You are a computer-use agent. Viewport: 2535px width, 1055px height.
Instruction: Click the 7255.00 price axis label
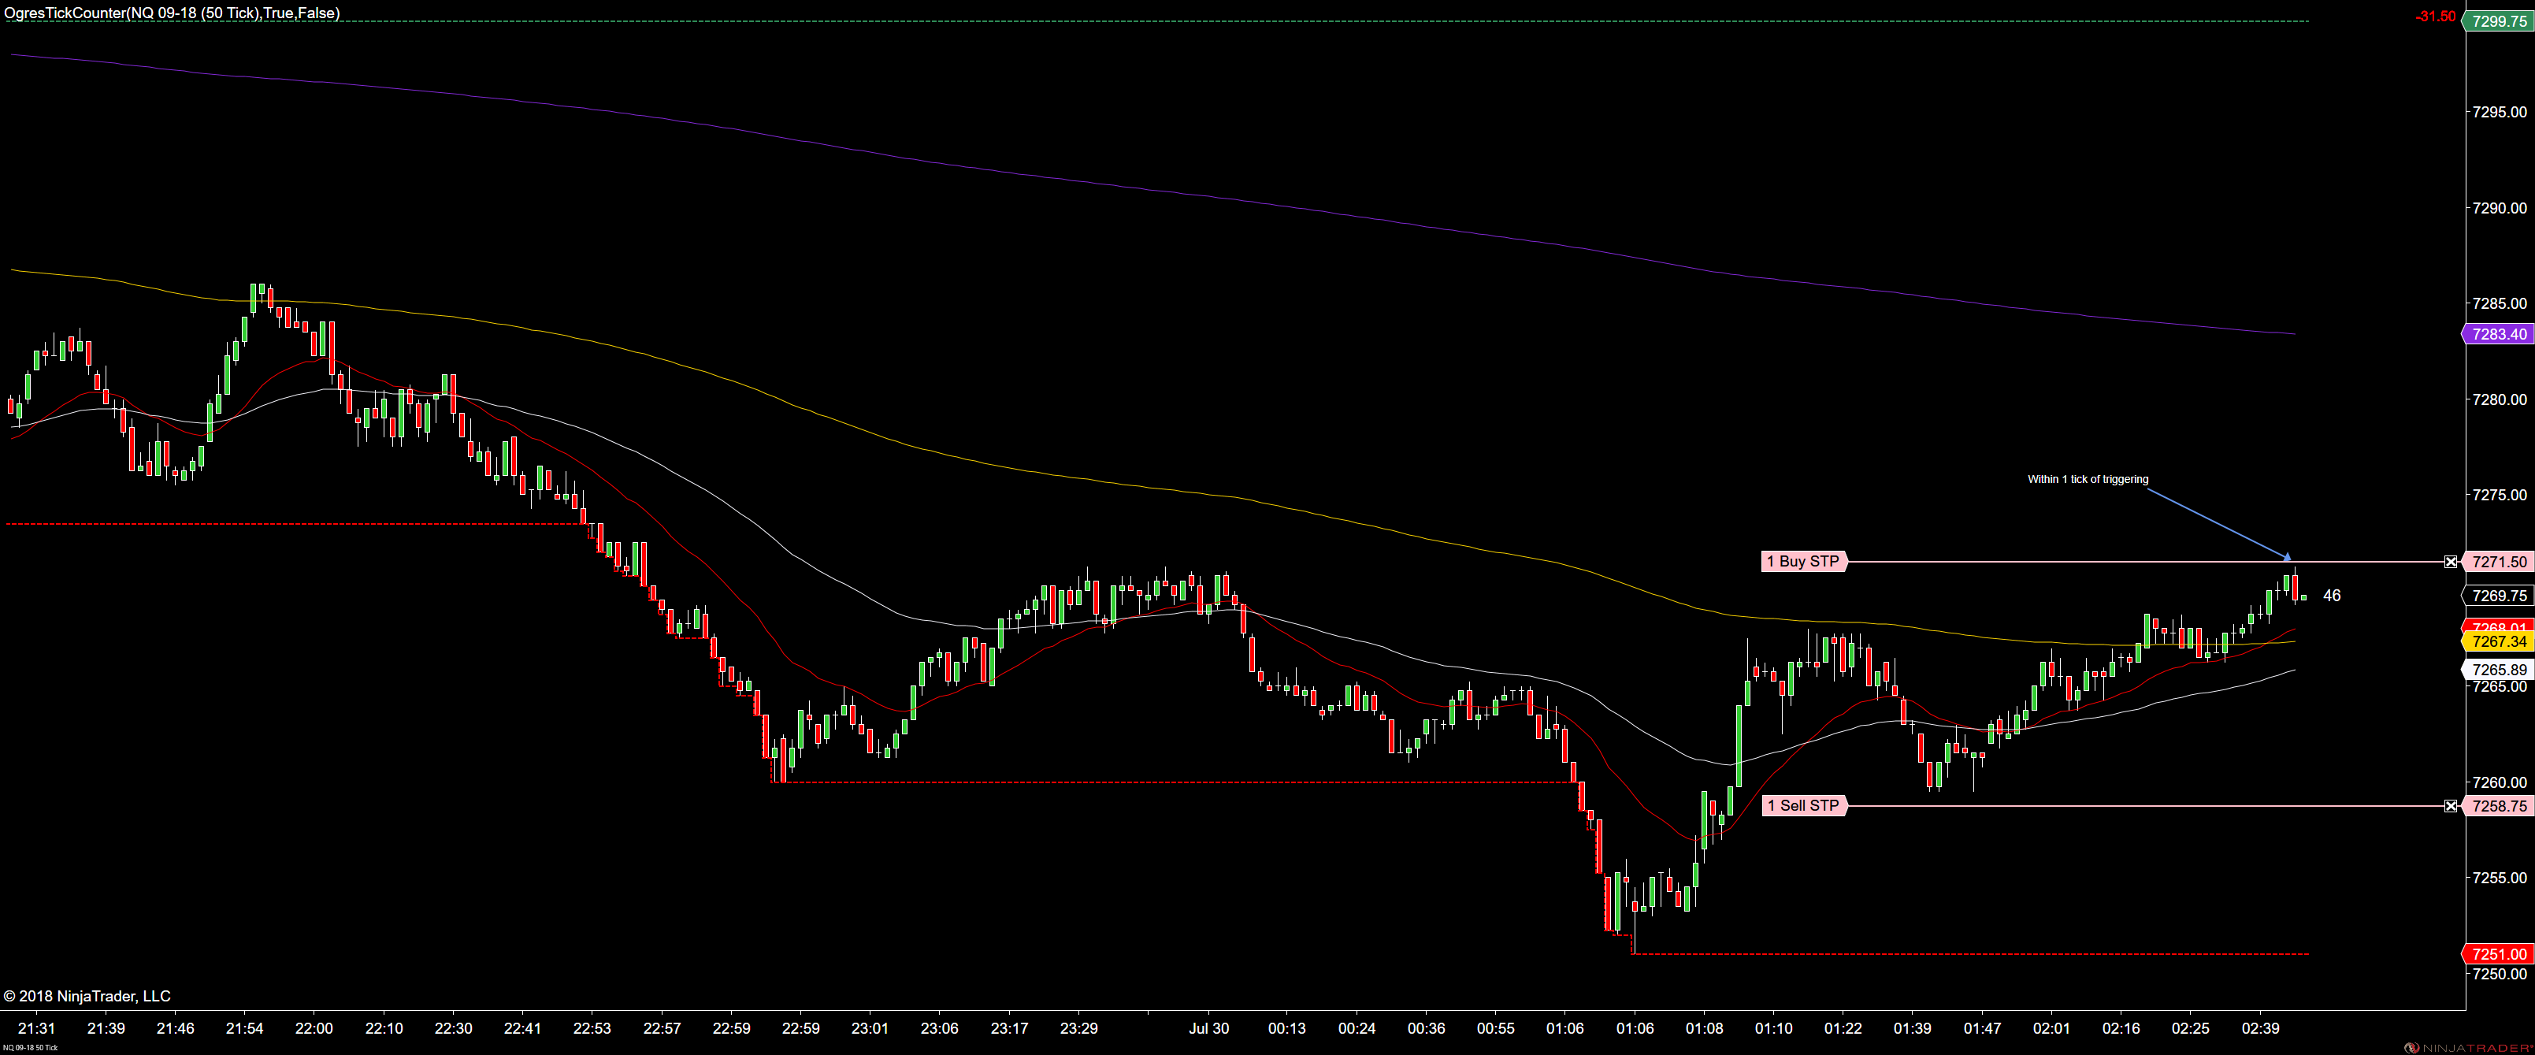coord(2500,878)
